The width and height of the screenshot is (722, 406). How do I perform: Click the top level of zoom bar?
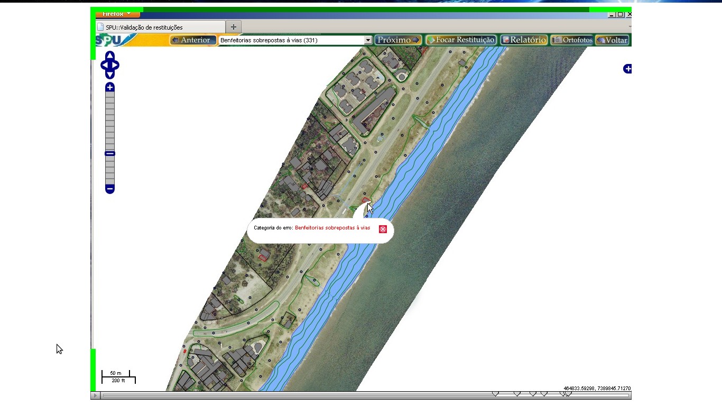pos(110,95)
